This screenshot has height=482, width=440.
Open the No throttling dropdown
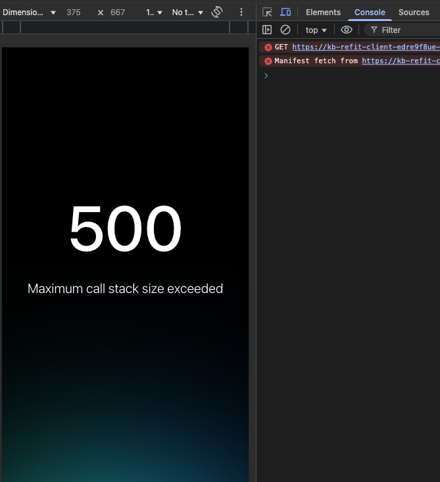(x=187, y=13)
